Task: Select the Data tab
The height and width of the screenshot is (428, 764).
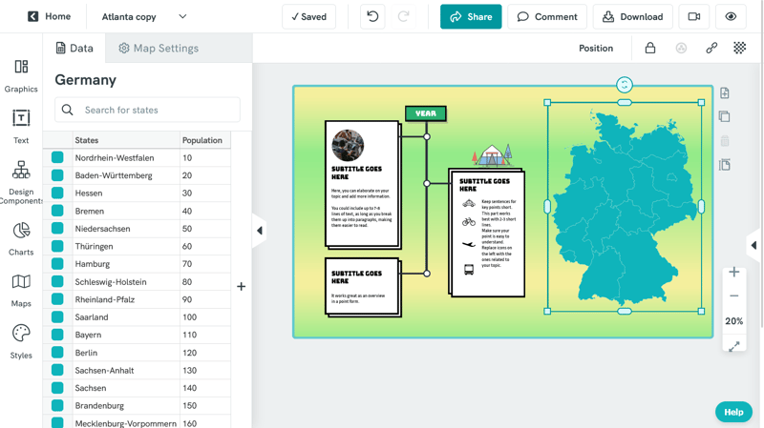Action: [74, 48]
